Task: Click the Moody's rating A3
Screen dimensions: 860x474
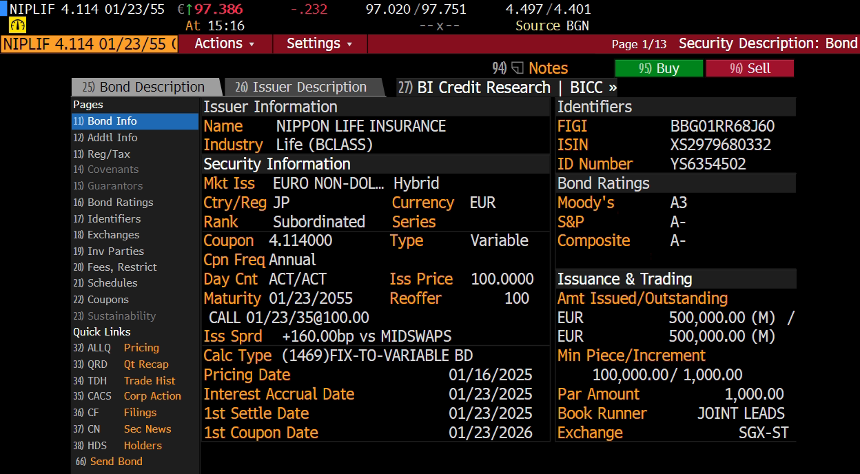Action: pyautogui.click(x=679, y=203)
